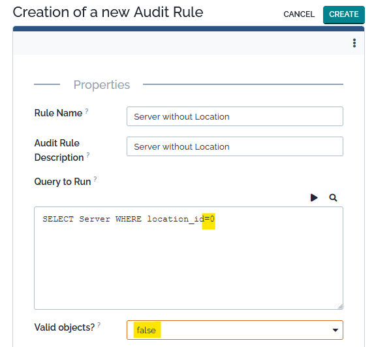Screen dimensions: 374x347
Task: Click the 'Rule Name' label
Action: [x=58, y=113]
